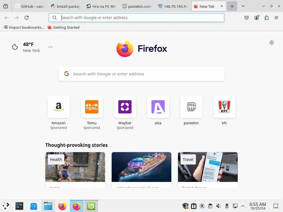Switch to the active Firefox taskbar window
The width and height of the screenshot is (283, 212).
click(77, 206)
